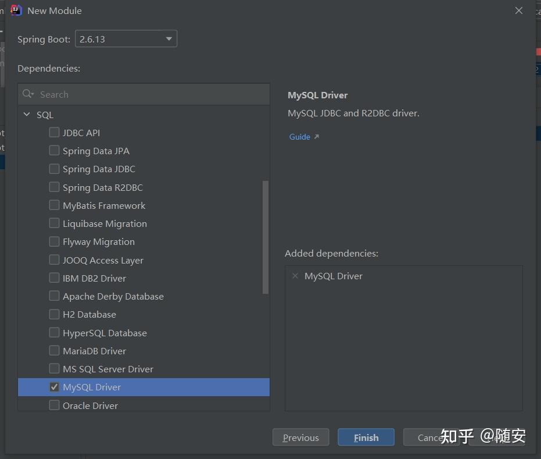The width and height of the screenshot is (541, 459).
Task: Collapse the SQL dependencies section
Action: click(26, 115)
